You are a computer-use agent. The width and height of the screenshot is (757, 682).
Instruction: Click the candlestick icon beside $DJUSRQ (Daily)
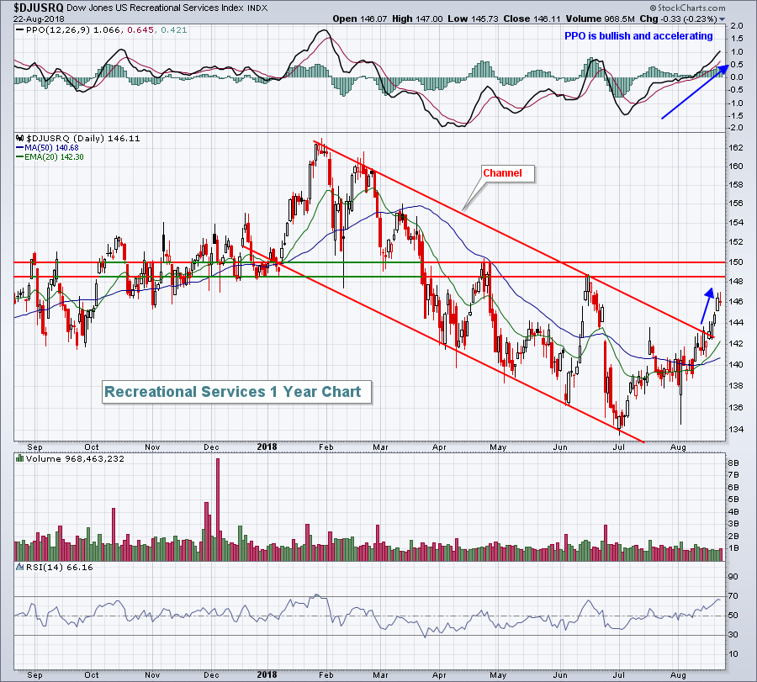point(20,138)
